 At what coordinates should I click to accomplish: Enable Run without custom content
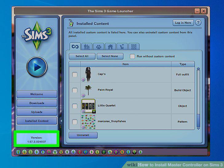click(x=132, y=56)
